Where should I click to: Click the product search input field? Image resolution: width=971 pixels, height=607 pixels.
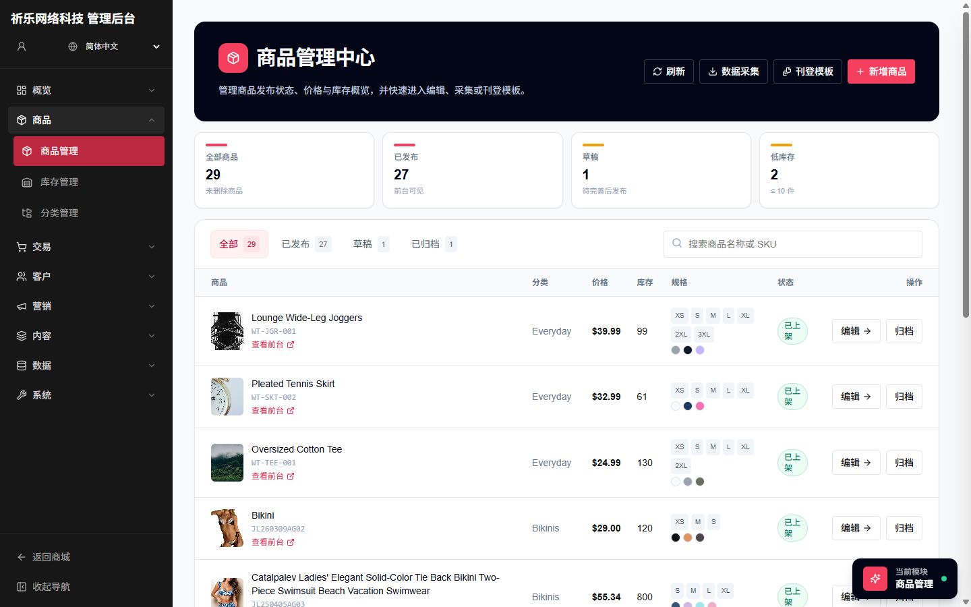click(793, 244)
